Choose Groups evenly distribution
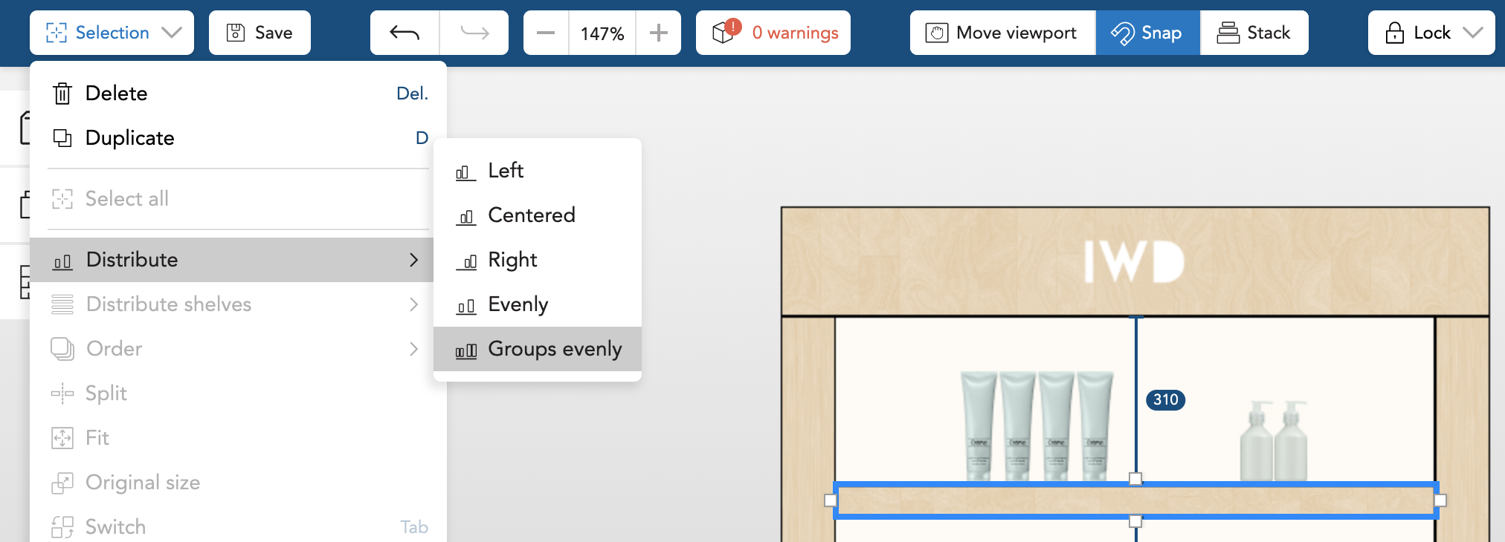1505x542 pixels. 538,349
